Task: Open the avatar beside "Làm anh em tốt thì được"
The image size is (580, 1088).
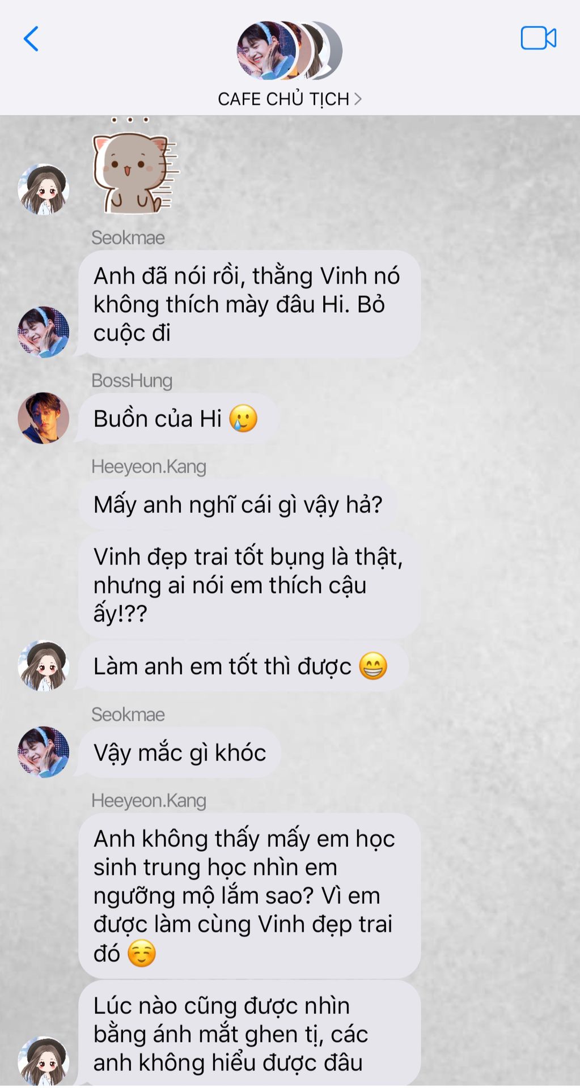Action: tap(44, 666)
